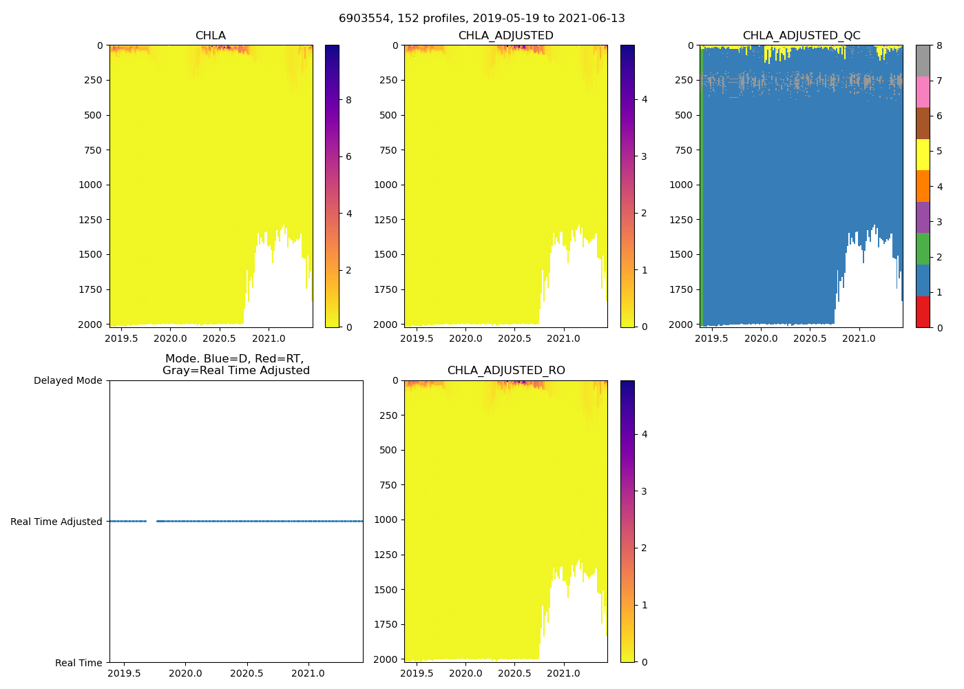Click the CHLA_ADJUSTED_RO plot title
Viewport: 964px width, 689px height.
pyautogui.click(x=505, y=371)
